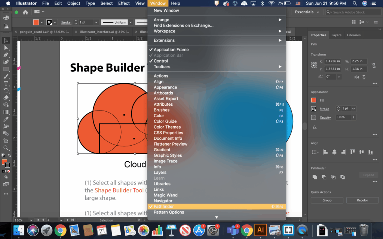Select the Gradient tool
383x239 pixels.
point(6,112)
